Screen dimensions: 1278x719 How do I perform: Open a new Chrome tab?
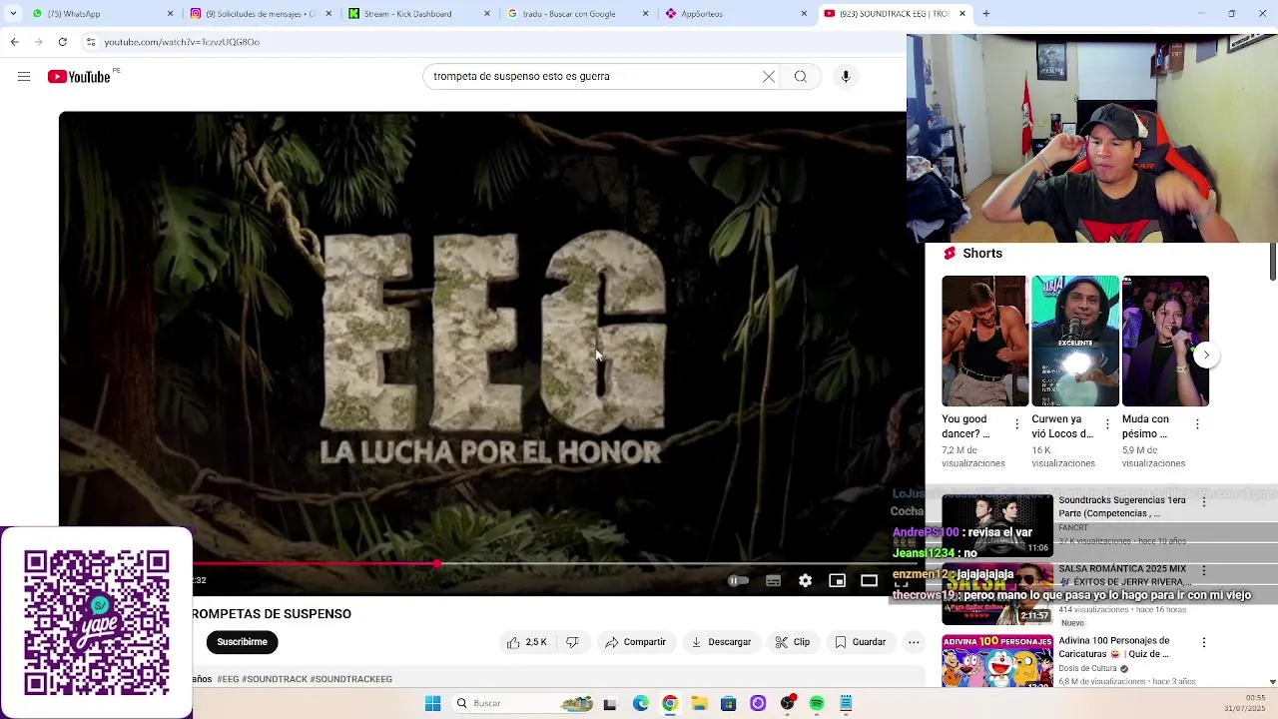pyautogui.click(x=986, y=14)
